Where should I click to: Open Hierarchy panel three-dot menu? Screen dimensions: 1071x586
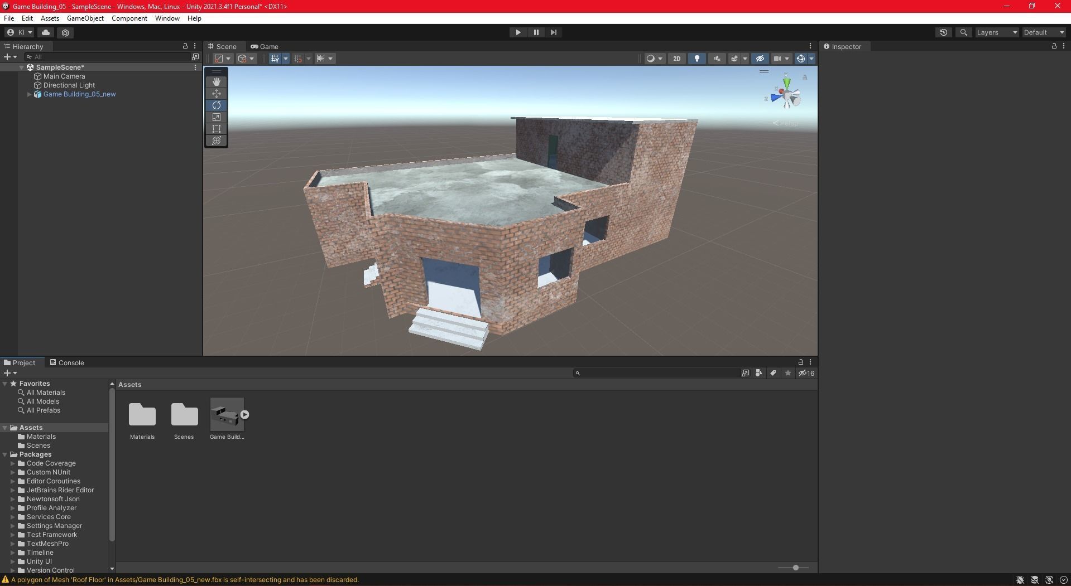(x=195, y=46)
